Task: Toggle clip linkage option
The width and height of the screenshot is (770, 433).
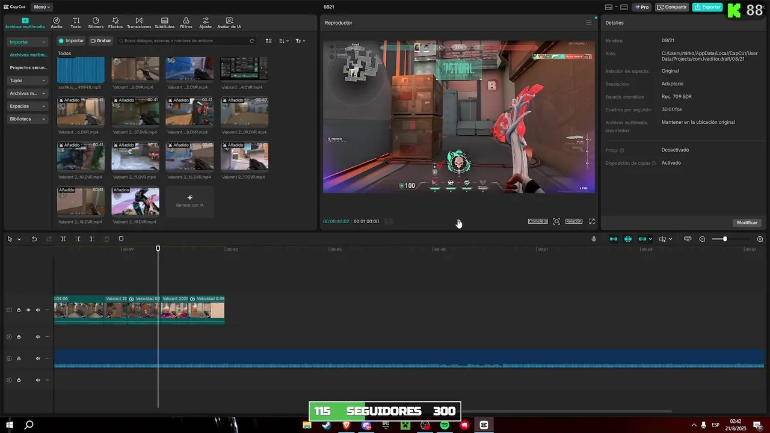Action: (642, 239)
